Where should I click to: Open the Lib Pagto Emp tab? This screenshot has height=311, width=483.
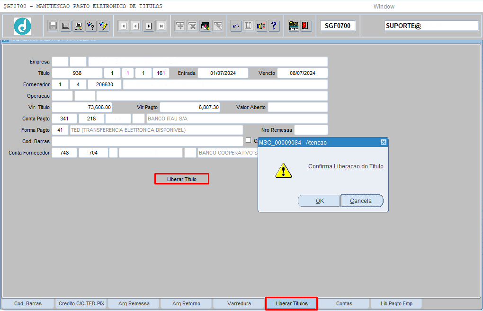(396, 303)
